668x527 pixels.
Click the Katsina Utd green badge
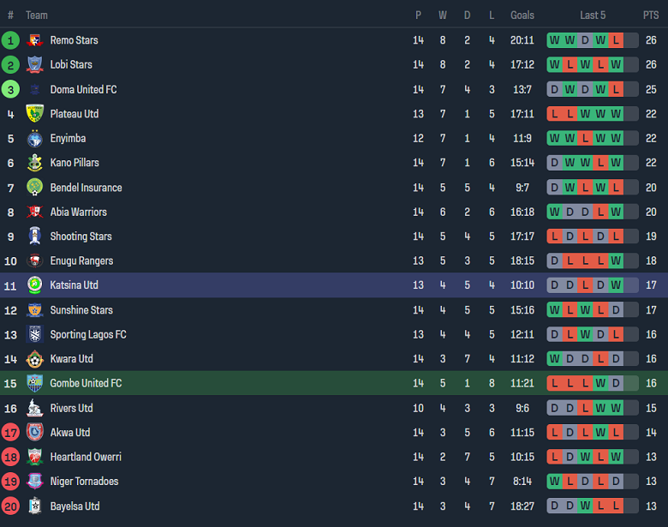click(x=35, y=285)
